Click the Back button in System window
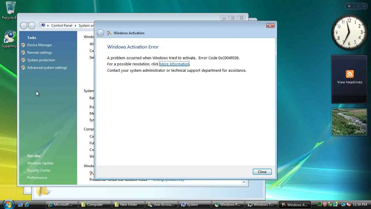 pyautogui.click(x=24, y=26)
